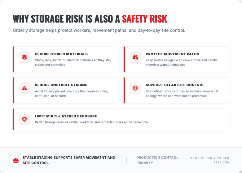This screenshot has width=242, height=173.
Task: Click the keep routes navigable description
Action: pyautogui.click(x=182, y=62)
